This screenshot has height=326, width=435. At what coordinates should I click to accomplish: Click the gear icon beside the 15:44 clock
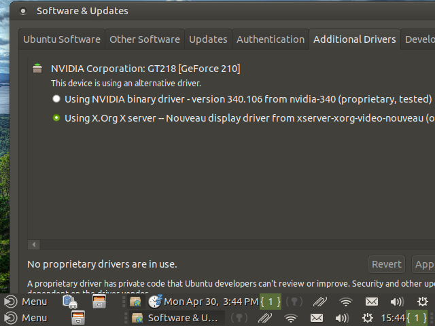tap(368, 318)
